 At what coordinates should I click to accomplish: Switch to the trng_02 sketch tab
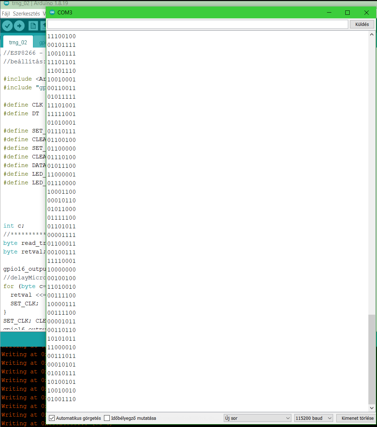[18, 42]
